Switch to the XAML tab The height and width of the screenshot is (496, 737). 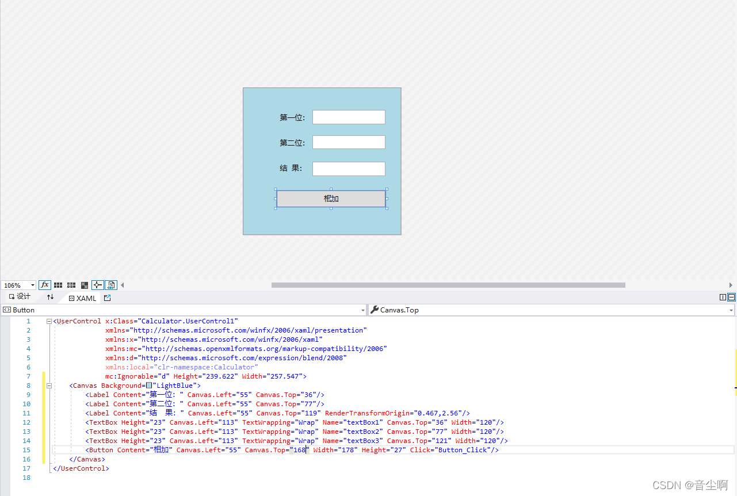(82, 298)
